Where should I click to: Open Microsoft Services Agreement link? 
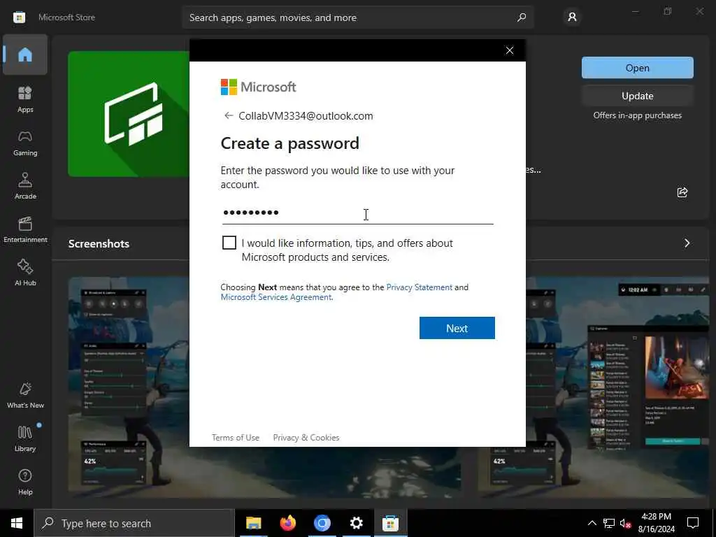[x=276, y=297]
